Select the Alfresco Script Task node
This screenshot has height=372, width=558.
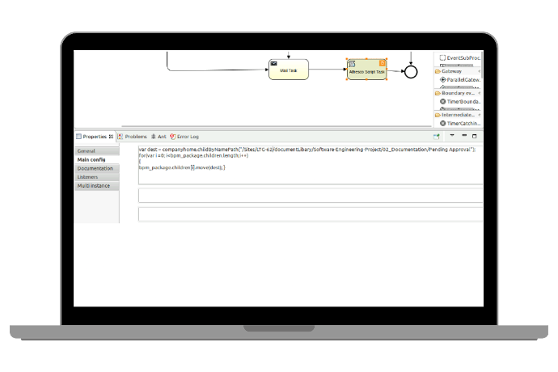coord(366,70)
